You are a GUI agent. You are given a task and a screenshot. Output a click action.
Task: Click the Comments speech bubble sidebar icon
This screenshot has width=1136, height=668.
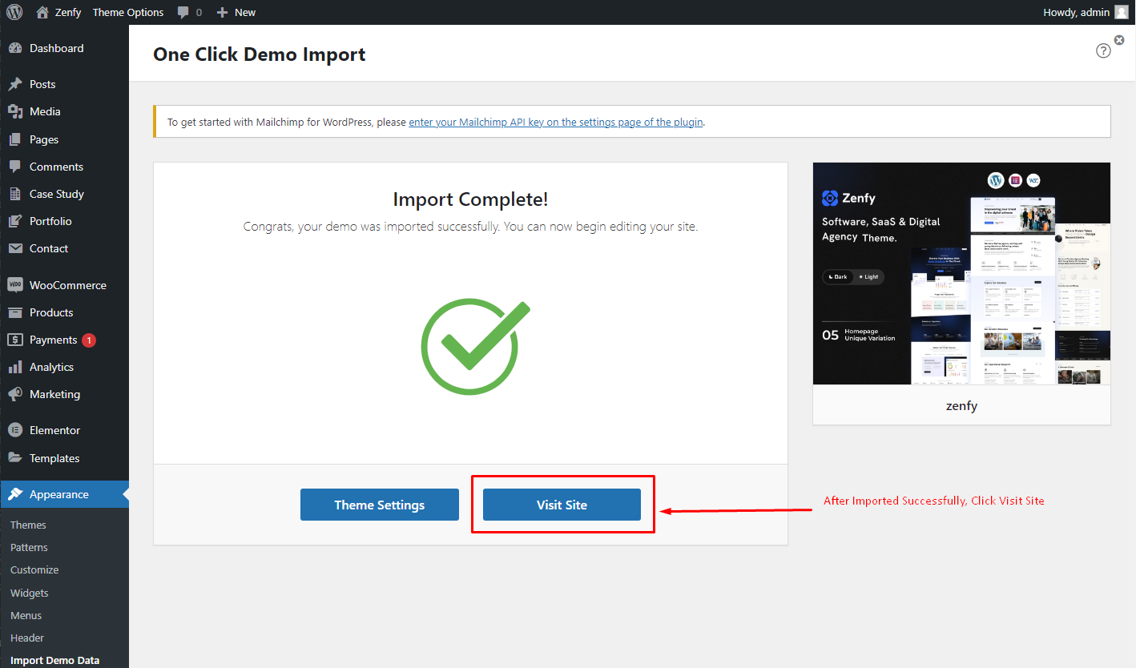(x=15, y=167)
